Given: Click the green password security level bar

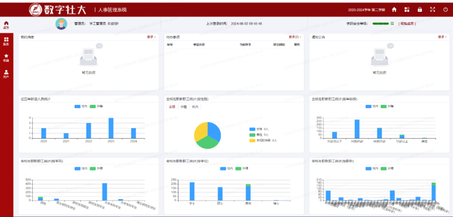Looking at the screenshot, I should coord(381,24).
